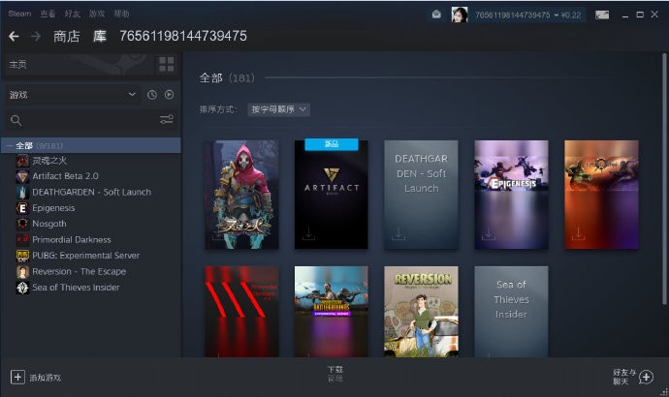Switch to grid collections view icon
This screenshot has height=397, width=669.
pyautogui.click(x=167, y=64)
